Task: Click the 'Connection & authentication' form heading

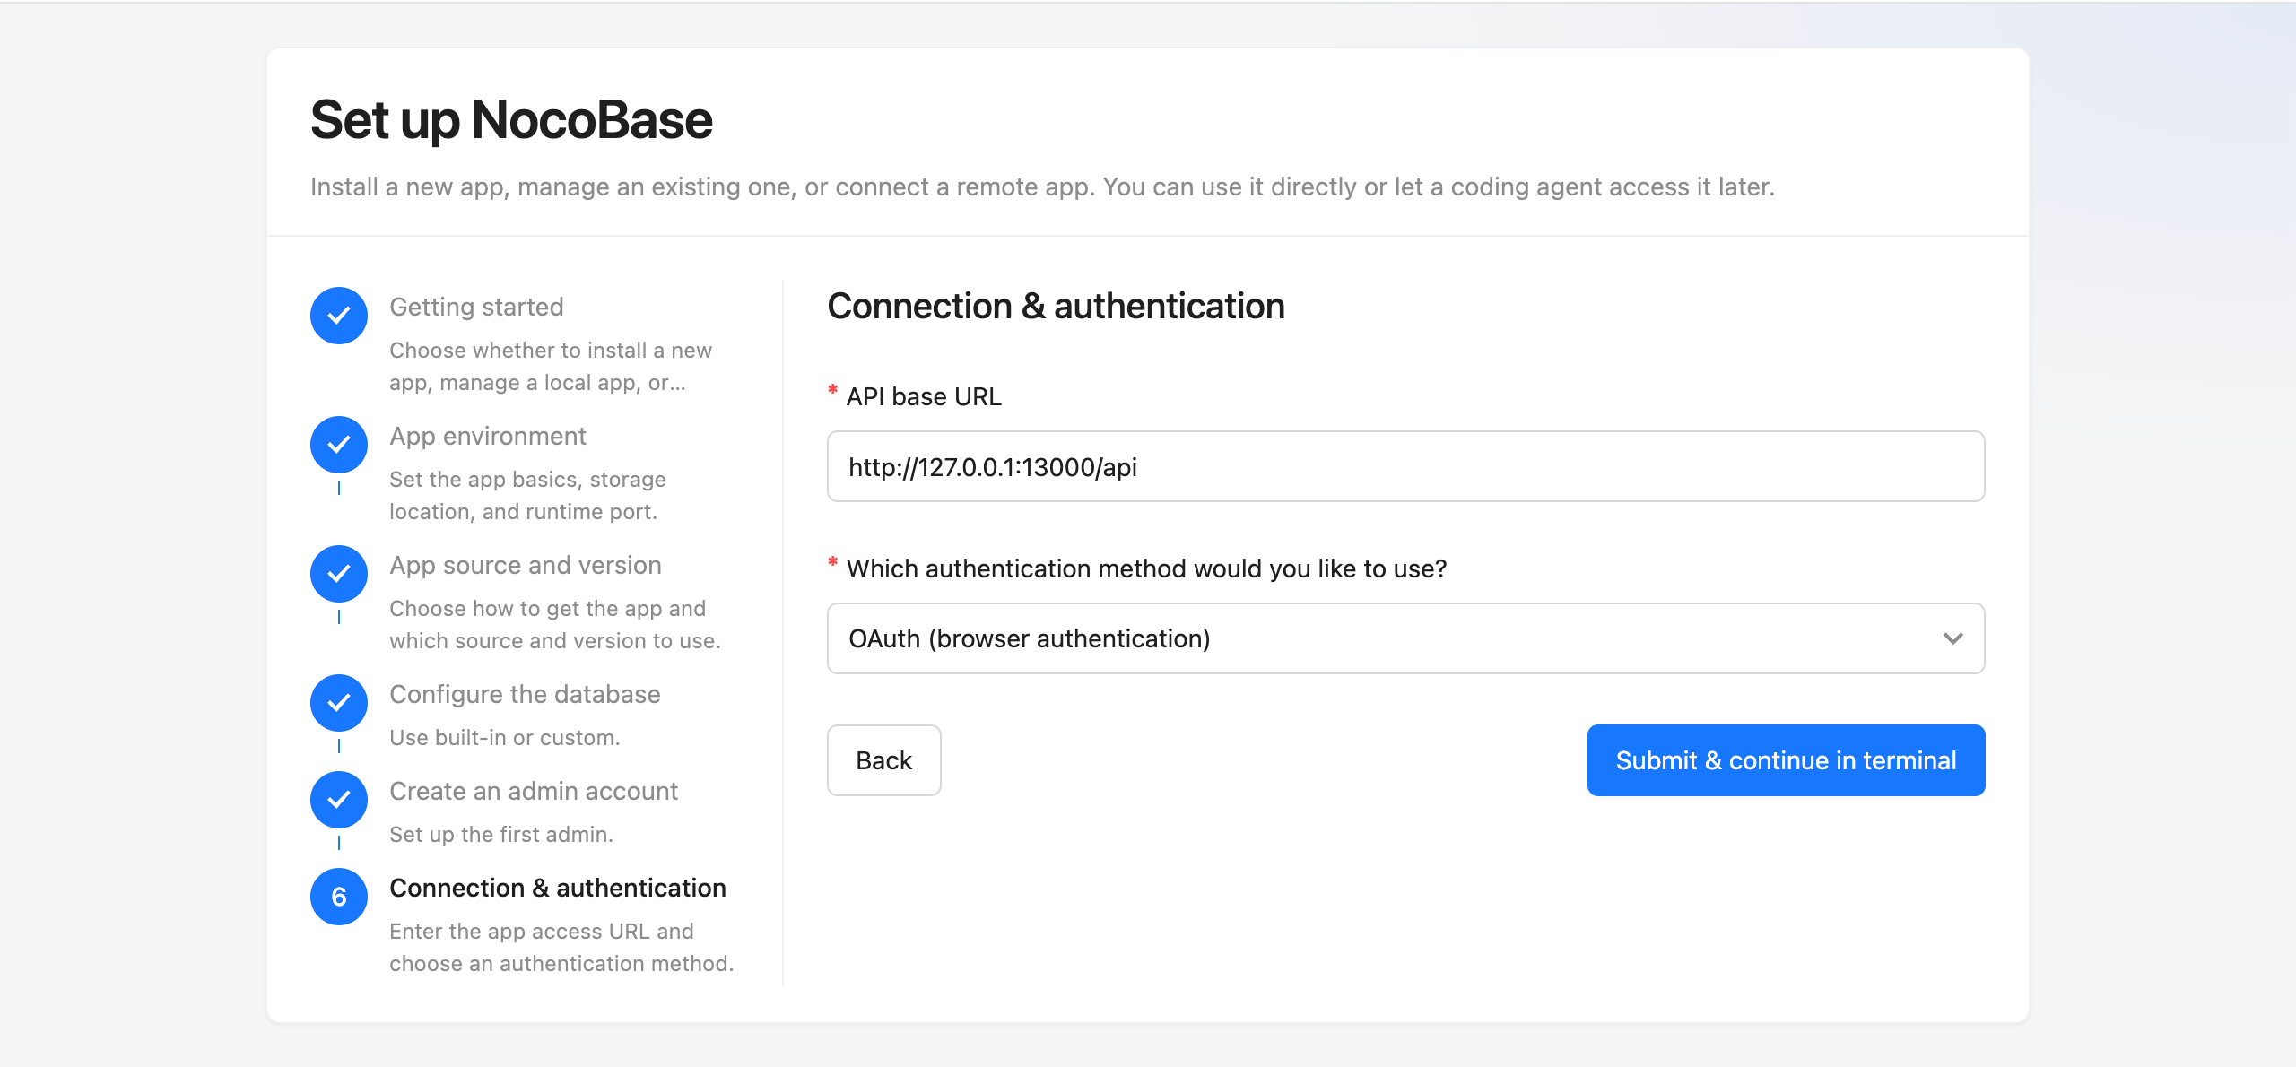Action: tap(1056, 306)
